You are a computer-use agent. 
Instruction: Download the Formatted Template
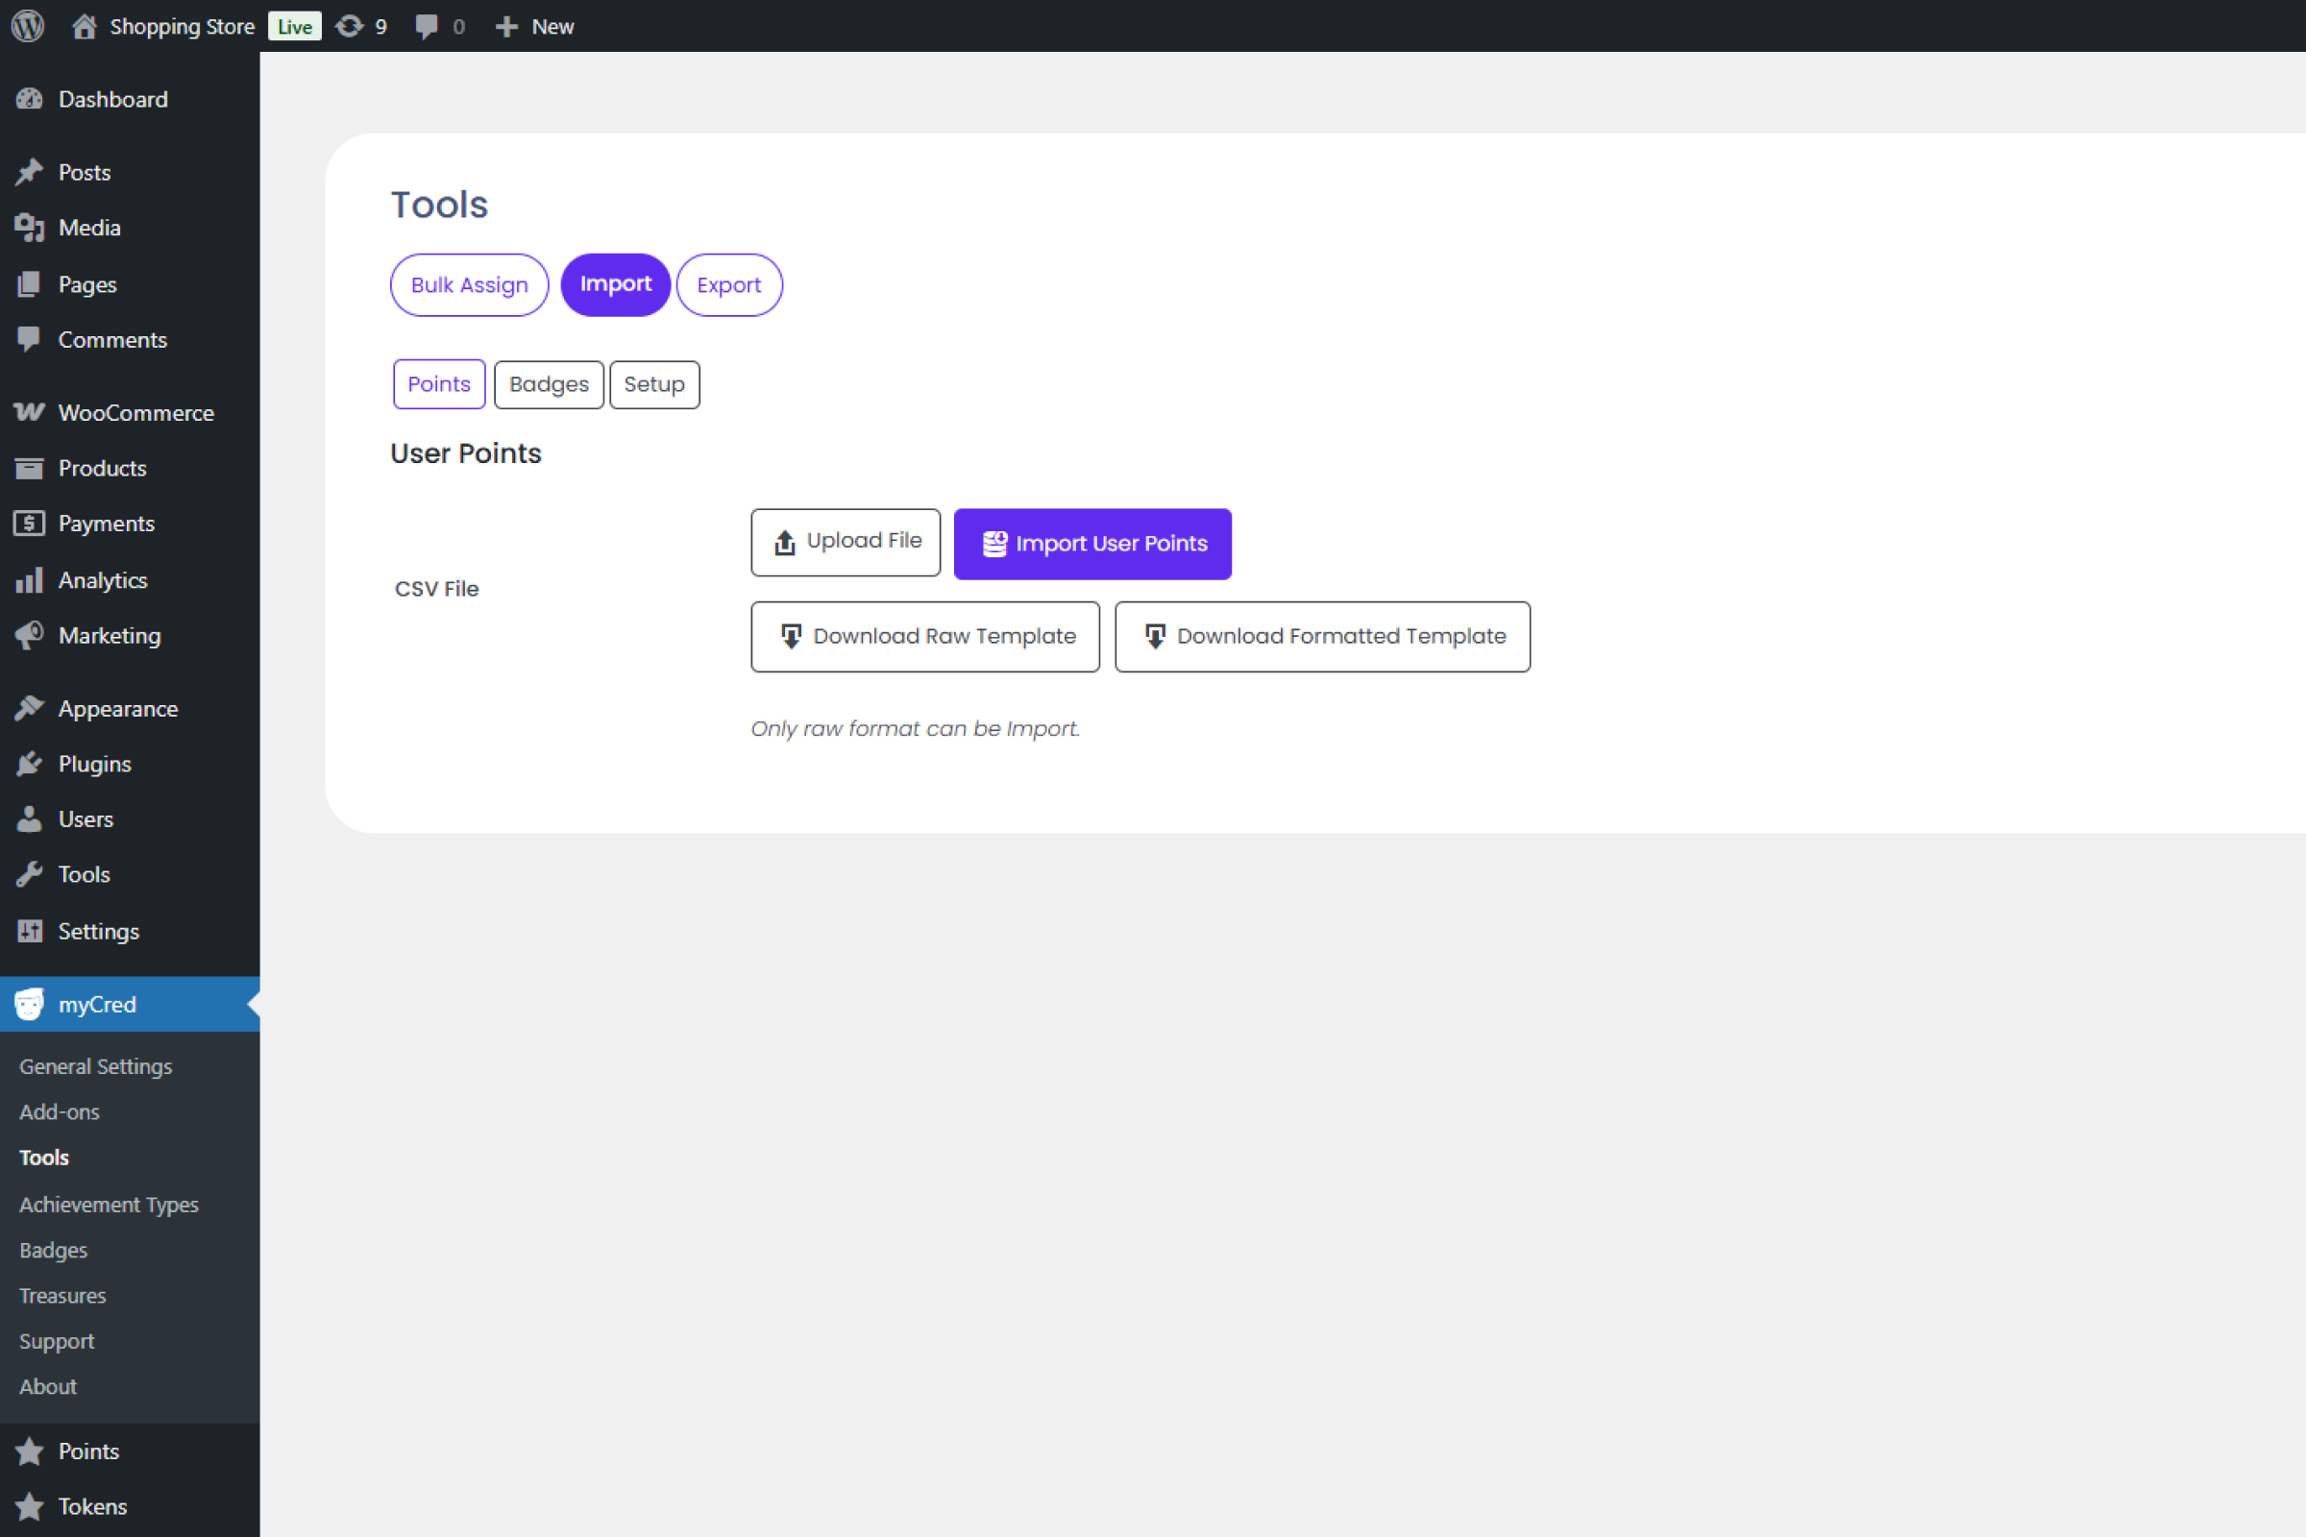point(1322,637)
